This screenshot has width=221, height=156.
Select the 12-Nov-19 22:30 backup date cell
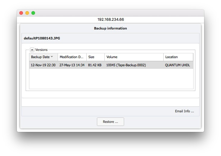point(43,65)
